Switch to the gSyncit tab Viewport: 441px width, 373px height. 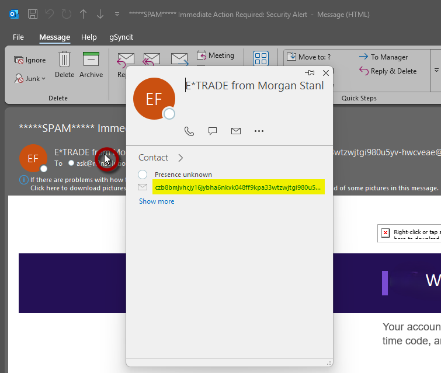coord(121,37)
